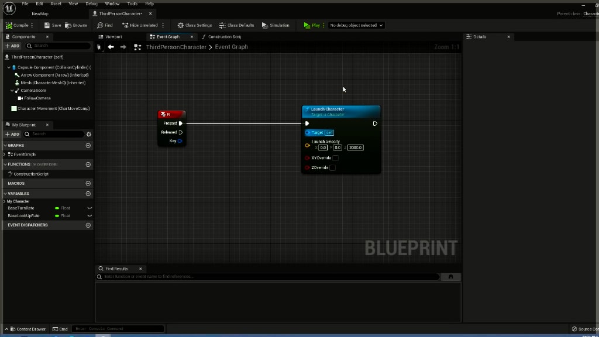Image resolution: width=599 pixels, height=337 pixels.
Task: Focus the Components search field
Action: pos(58,46)
